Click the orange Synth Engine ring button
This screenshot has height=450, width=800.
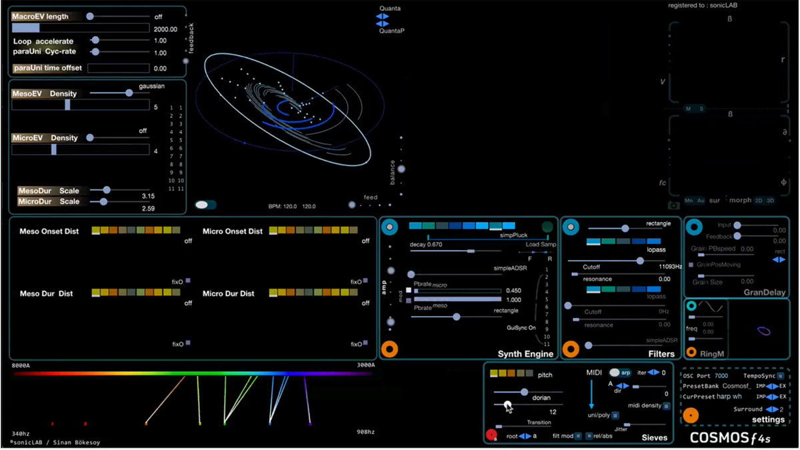coord(390,349)
